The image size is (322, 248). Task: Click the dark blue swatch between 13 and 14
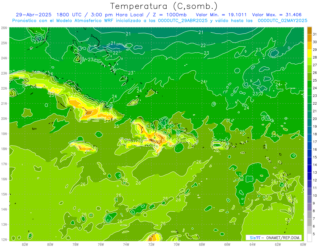[x=310, y=169]
